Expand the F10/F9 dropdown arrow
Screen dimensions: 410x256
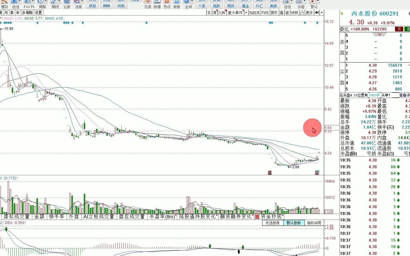[x=33, y=2]
